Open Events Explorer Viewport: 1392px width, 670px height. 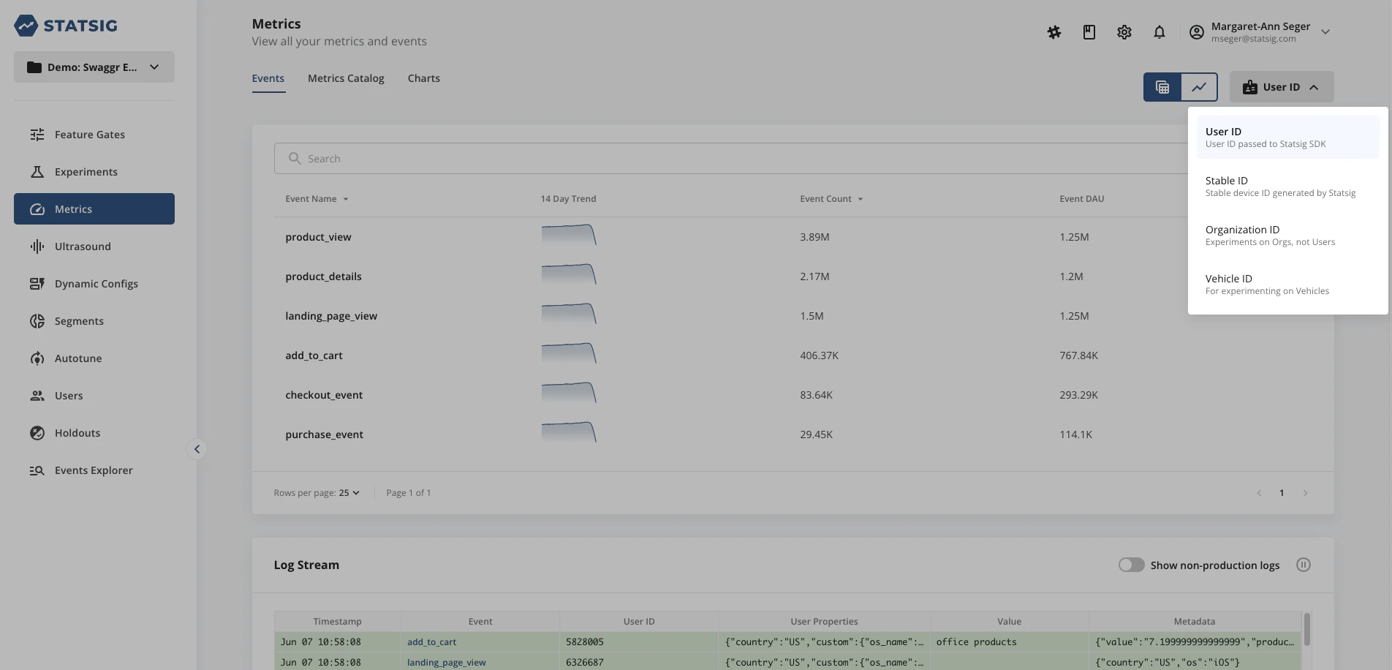pos(93,470)
